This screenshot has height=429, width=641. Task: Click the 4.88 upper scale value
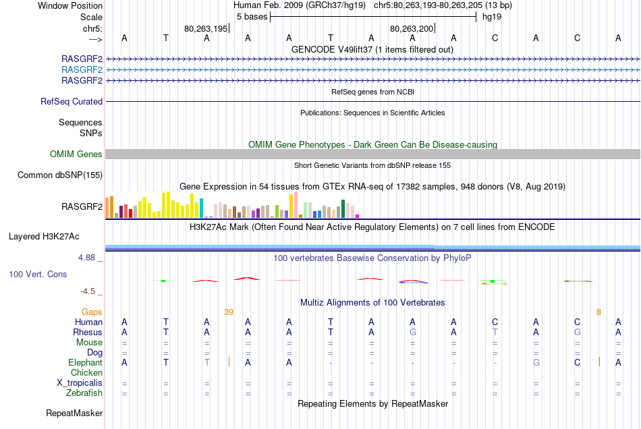[x=86, y=258]
